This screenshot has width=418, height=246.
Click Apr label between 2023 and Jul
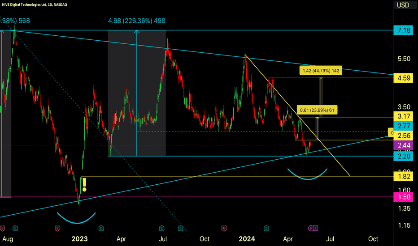(x=121, y=239)
